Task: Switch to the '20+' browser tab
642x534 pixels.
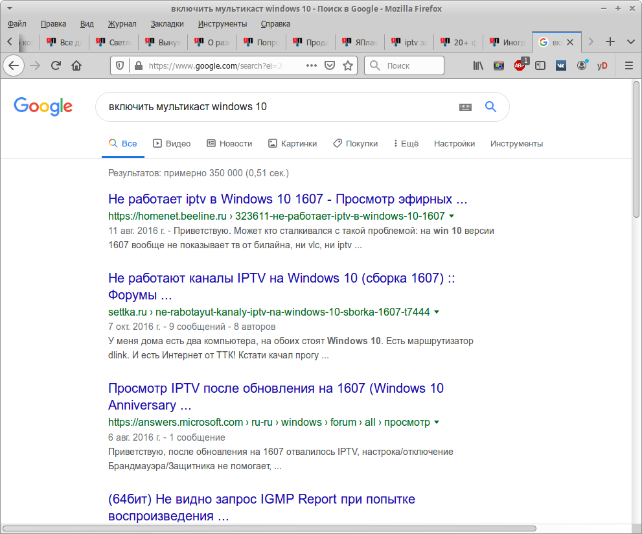Action: tap(458, 42)
